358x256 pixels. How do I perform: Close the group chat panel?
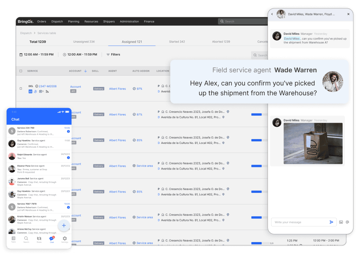point(348,14)
